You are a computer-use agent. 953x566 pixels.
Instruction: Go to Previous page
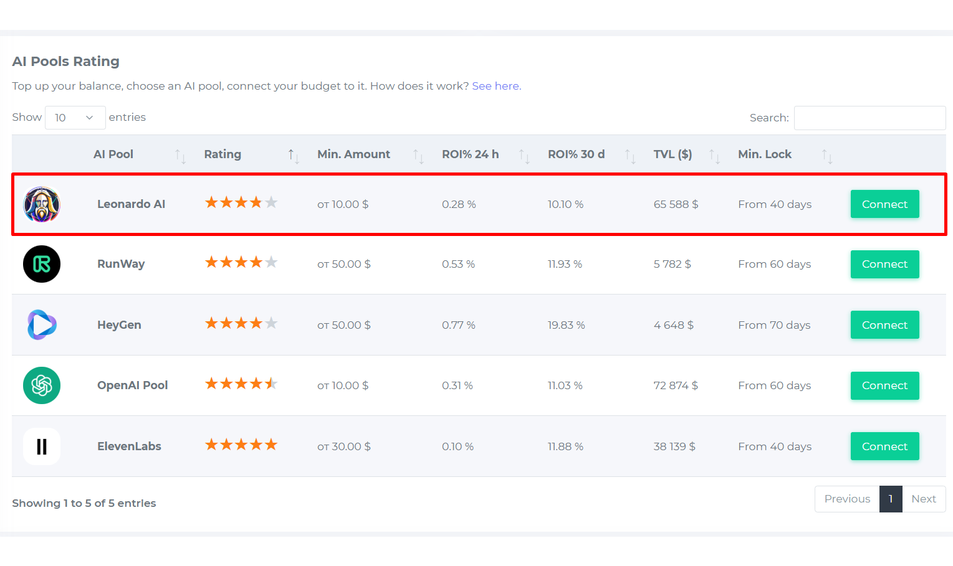click(x=847, y=499)
